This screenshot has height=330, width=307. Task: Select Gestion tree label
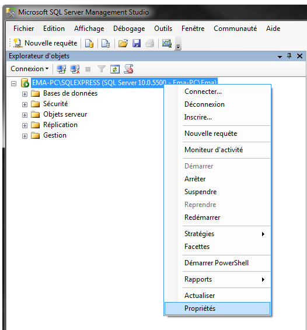click(x=55, y=135)
